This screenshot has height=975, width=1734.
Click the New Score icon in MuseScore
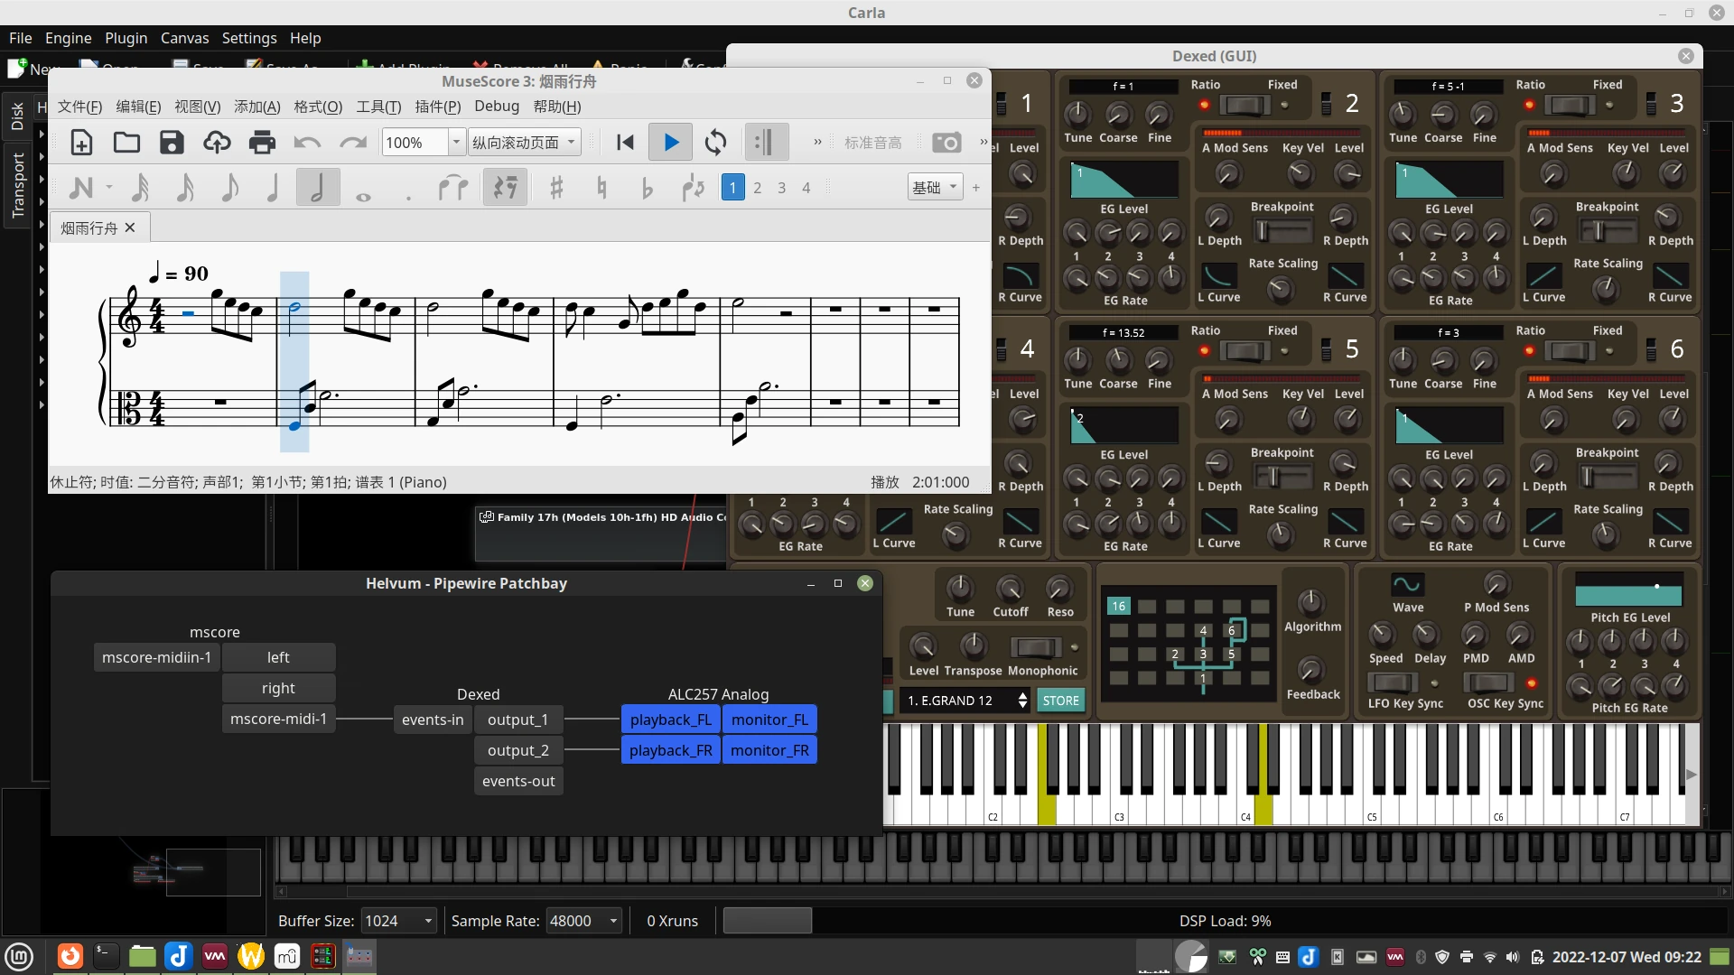[x=81, y=143]
